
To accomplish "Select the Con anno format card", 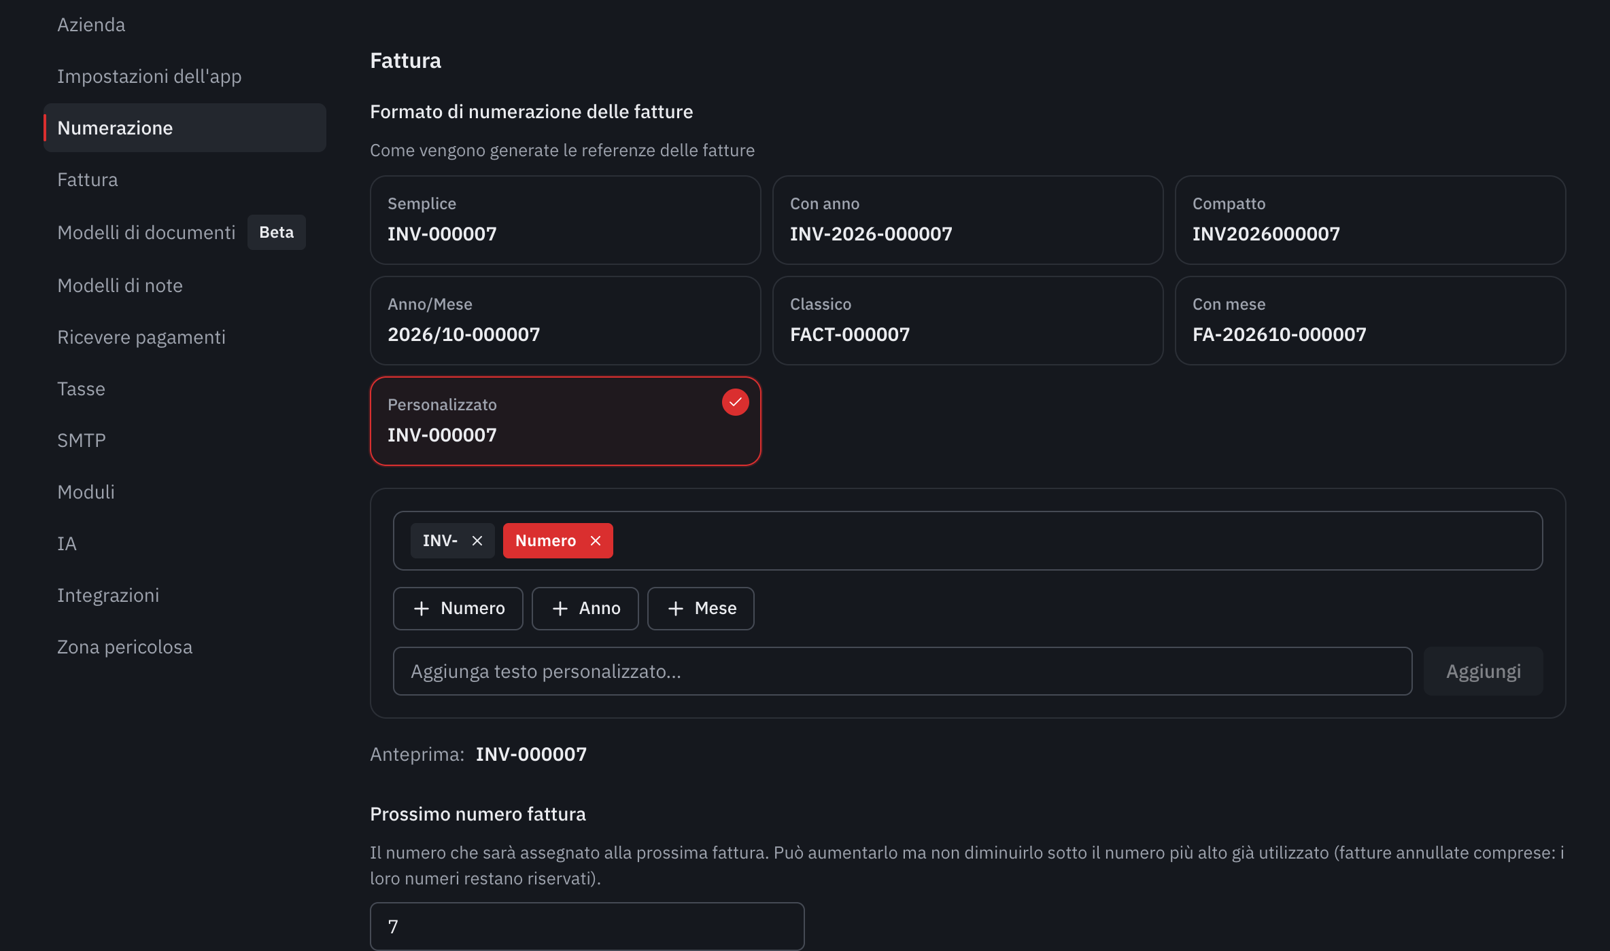I will [968, 220].
